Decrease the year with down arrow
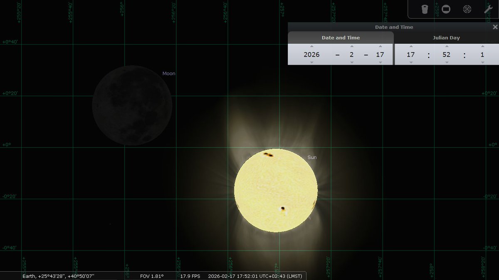The width and height of the screenshot is (499, 280). coord(311,63)
